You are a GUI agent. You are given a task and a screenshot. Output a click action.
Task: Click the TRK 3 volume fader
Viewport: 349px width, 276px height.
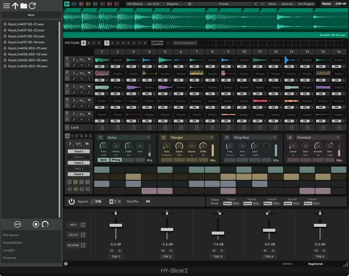(218, 233)
